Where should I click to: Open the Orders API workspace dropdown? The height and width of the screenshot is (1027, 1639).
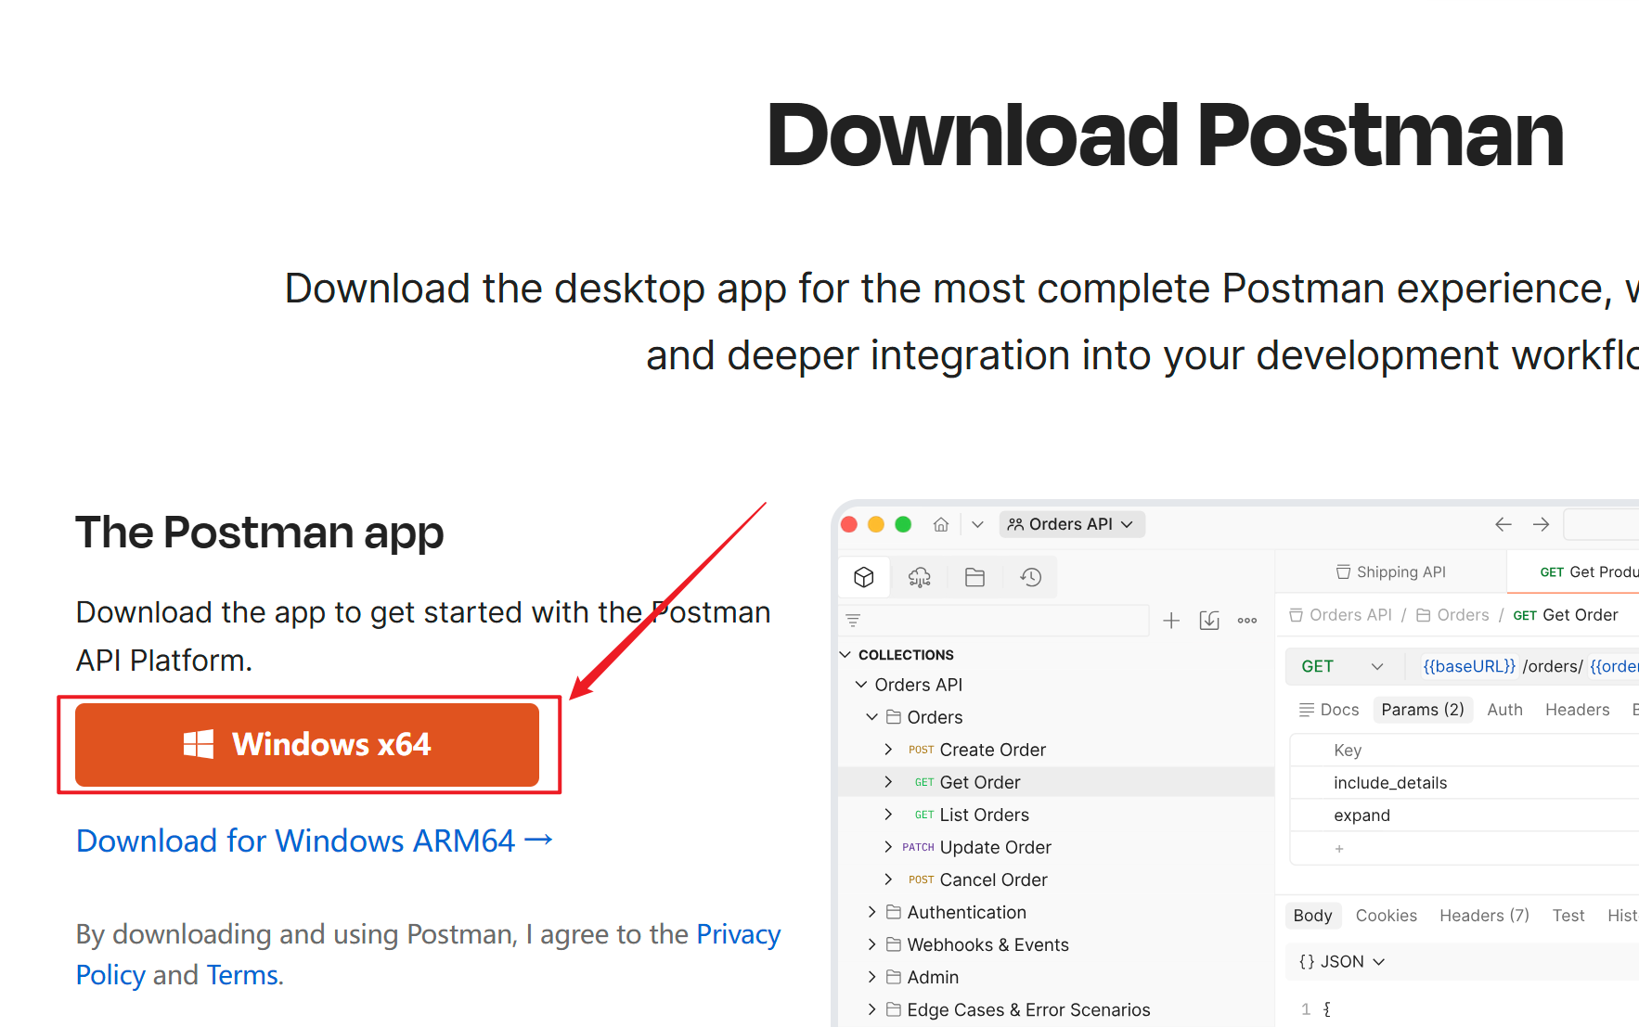point(1072,524)
